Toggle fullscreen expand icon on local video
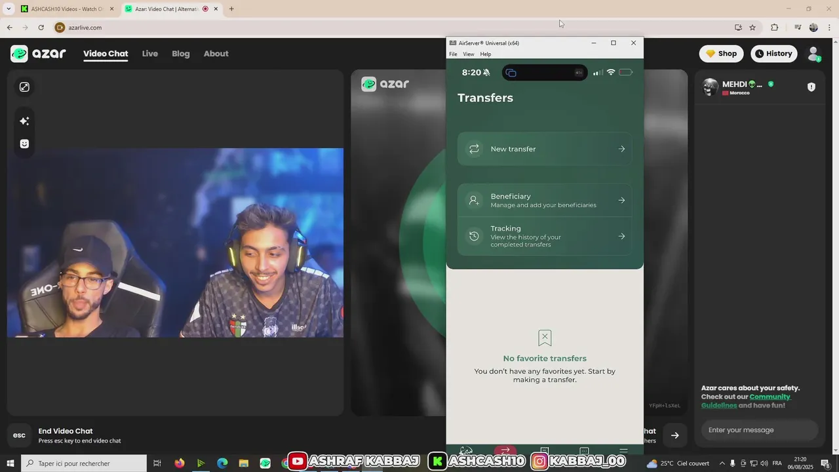This screenshot has width=839, height=472. tap(24, 87)
